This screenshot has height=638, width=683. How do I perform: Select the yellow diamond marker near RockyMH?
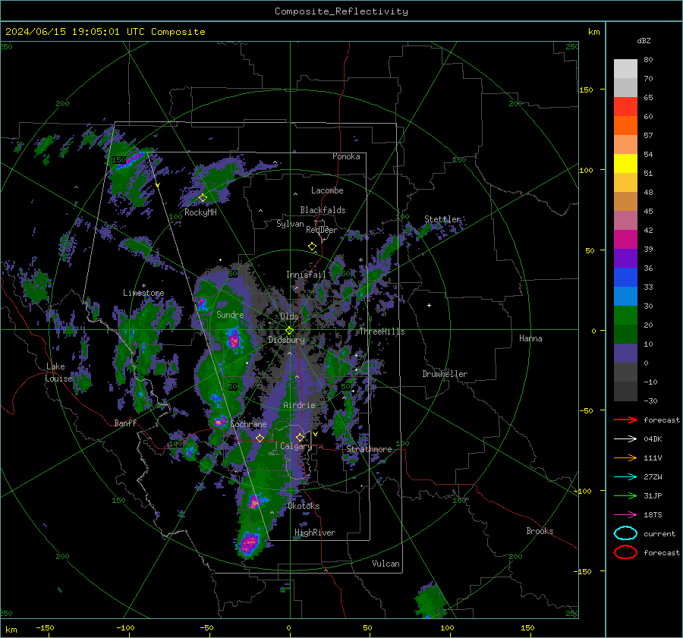point(203,198)
